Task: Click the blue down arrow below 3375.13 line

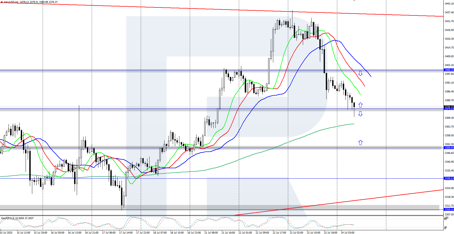Action: click(x=360, y=114)
